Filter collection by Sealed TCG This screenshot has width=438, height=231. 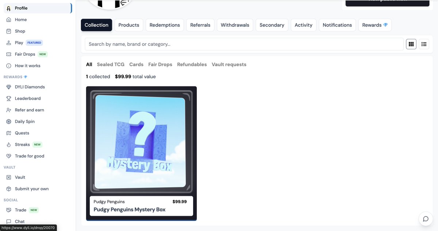[111, 64]
